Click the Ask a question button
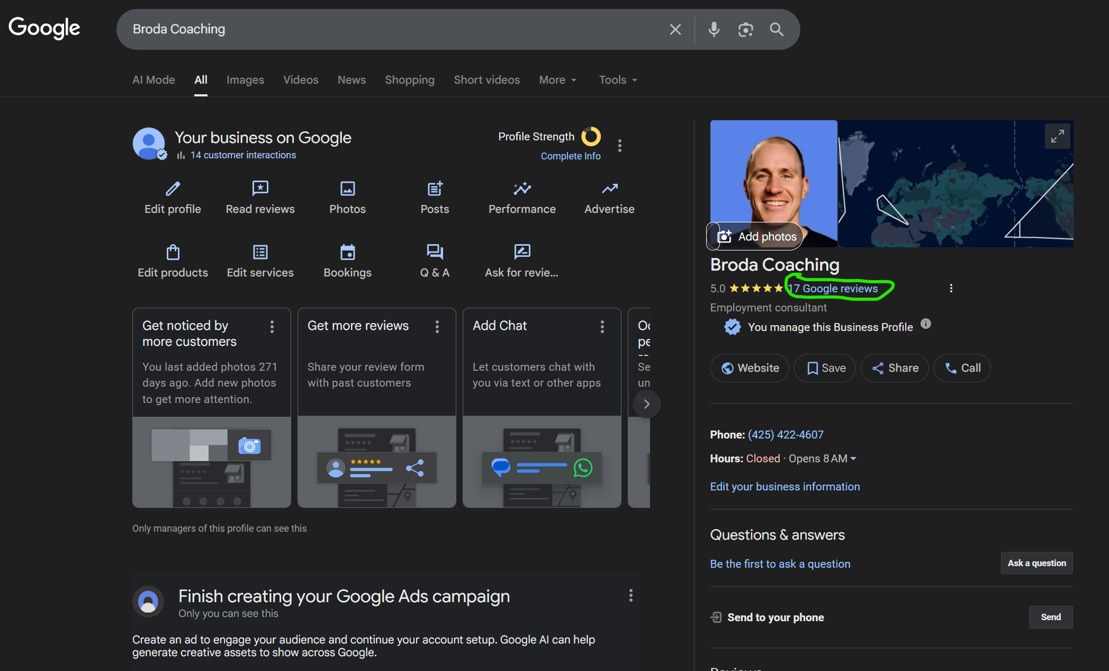1109x671 pixels. (x=1036, y=563)
